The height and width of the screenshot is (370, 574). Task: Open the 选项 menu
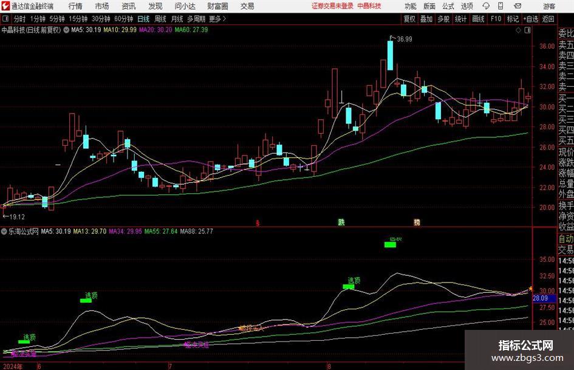click(466, 6)
